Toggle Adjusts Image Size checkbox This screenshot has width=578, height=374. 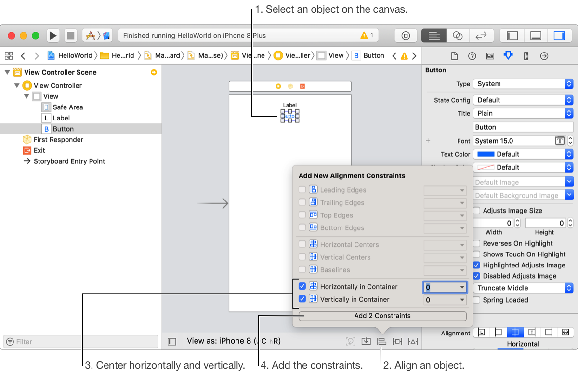pyautogui.click(x=477, y=211)
